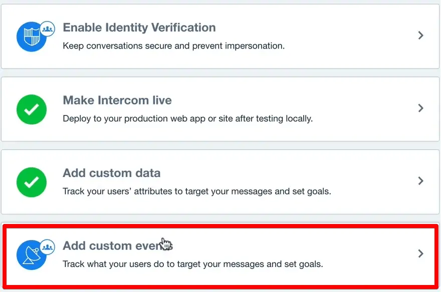Open the Enable Identity Verification link

(139, 27)
